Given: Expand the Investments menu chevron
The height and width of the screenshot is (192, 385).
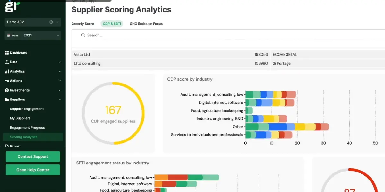Looking at the screenshot, I should tap(59, 90).
